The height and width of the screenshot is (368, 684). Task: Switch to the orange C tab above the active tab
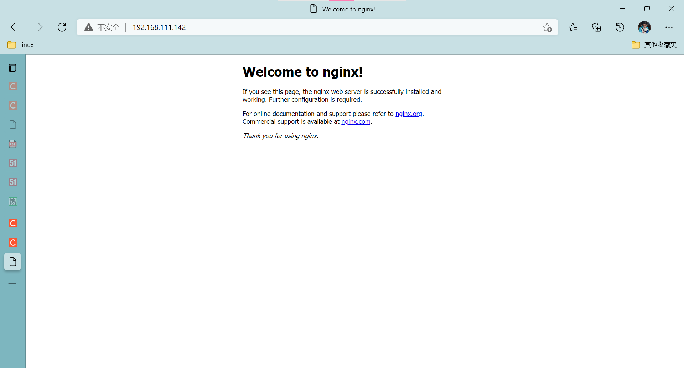coord(12,242)
